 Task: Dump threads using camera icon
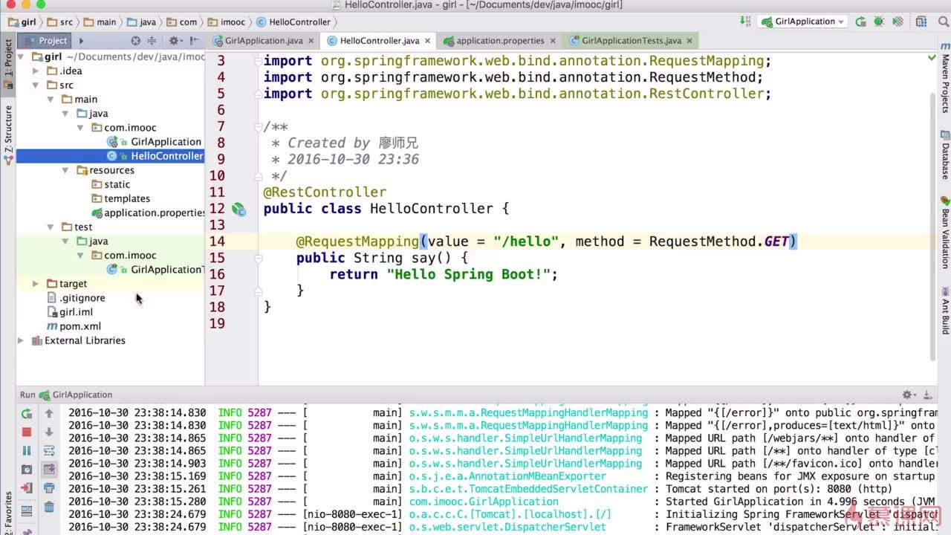point(27,470)
